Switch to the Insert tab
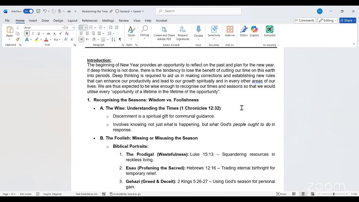 click(33, 20)
